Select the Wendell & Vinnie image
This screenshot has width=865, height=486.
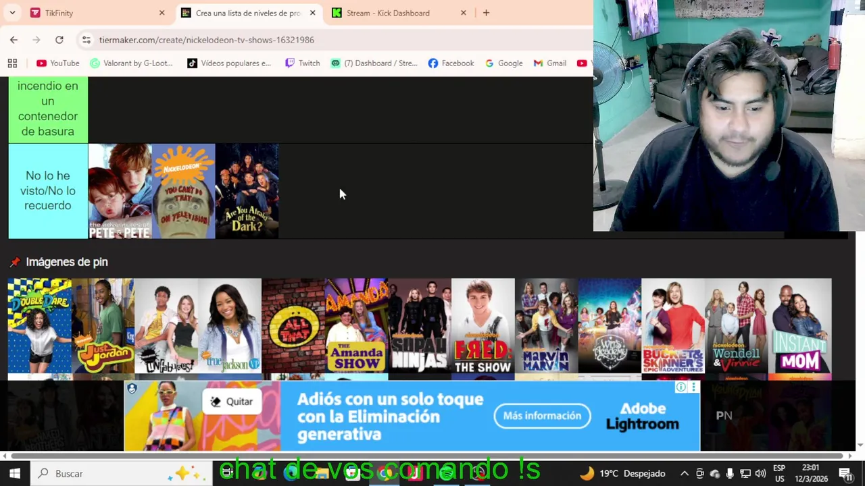coord(737,325)
